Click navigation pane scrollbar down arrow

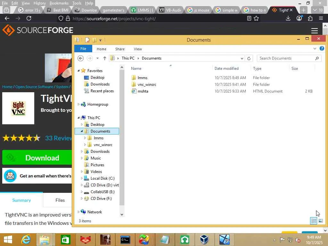pyautogui.click(x=122, y=214)
